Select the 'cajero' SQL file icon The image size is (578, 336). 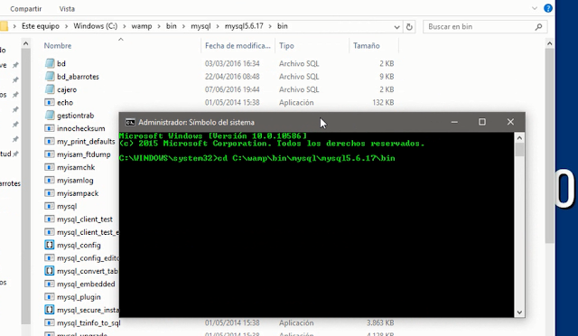[x=50, y=89]
